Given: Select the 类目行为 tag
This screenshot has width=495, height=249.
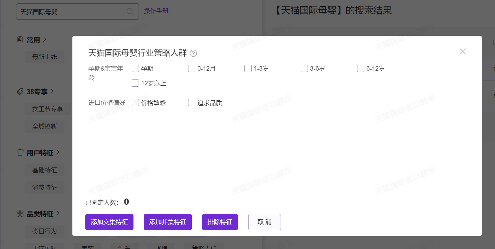Looking at the screenshot, I should coord(44,231).
